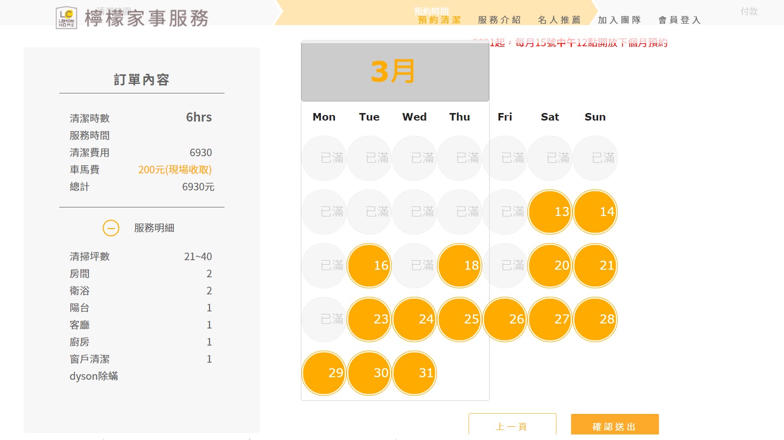This screenshot has height=440, width=784.
Task: Open the 加入團隊 menu item
Action: tap(619, 20)
